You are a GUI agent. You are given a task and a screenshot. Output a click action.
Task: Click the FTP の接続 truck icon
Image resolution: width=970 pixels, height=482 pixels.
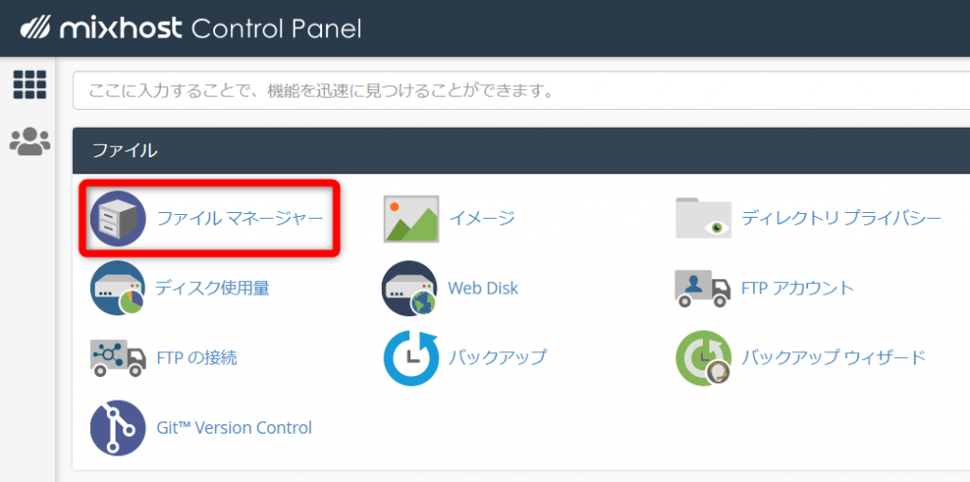[x=118, y=358]
